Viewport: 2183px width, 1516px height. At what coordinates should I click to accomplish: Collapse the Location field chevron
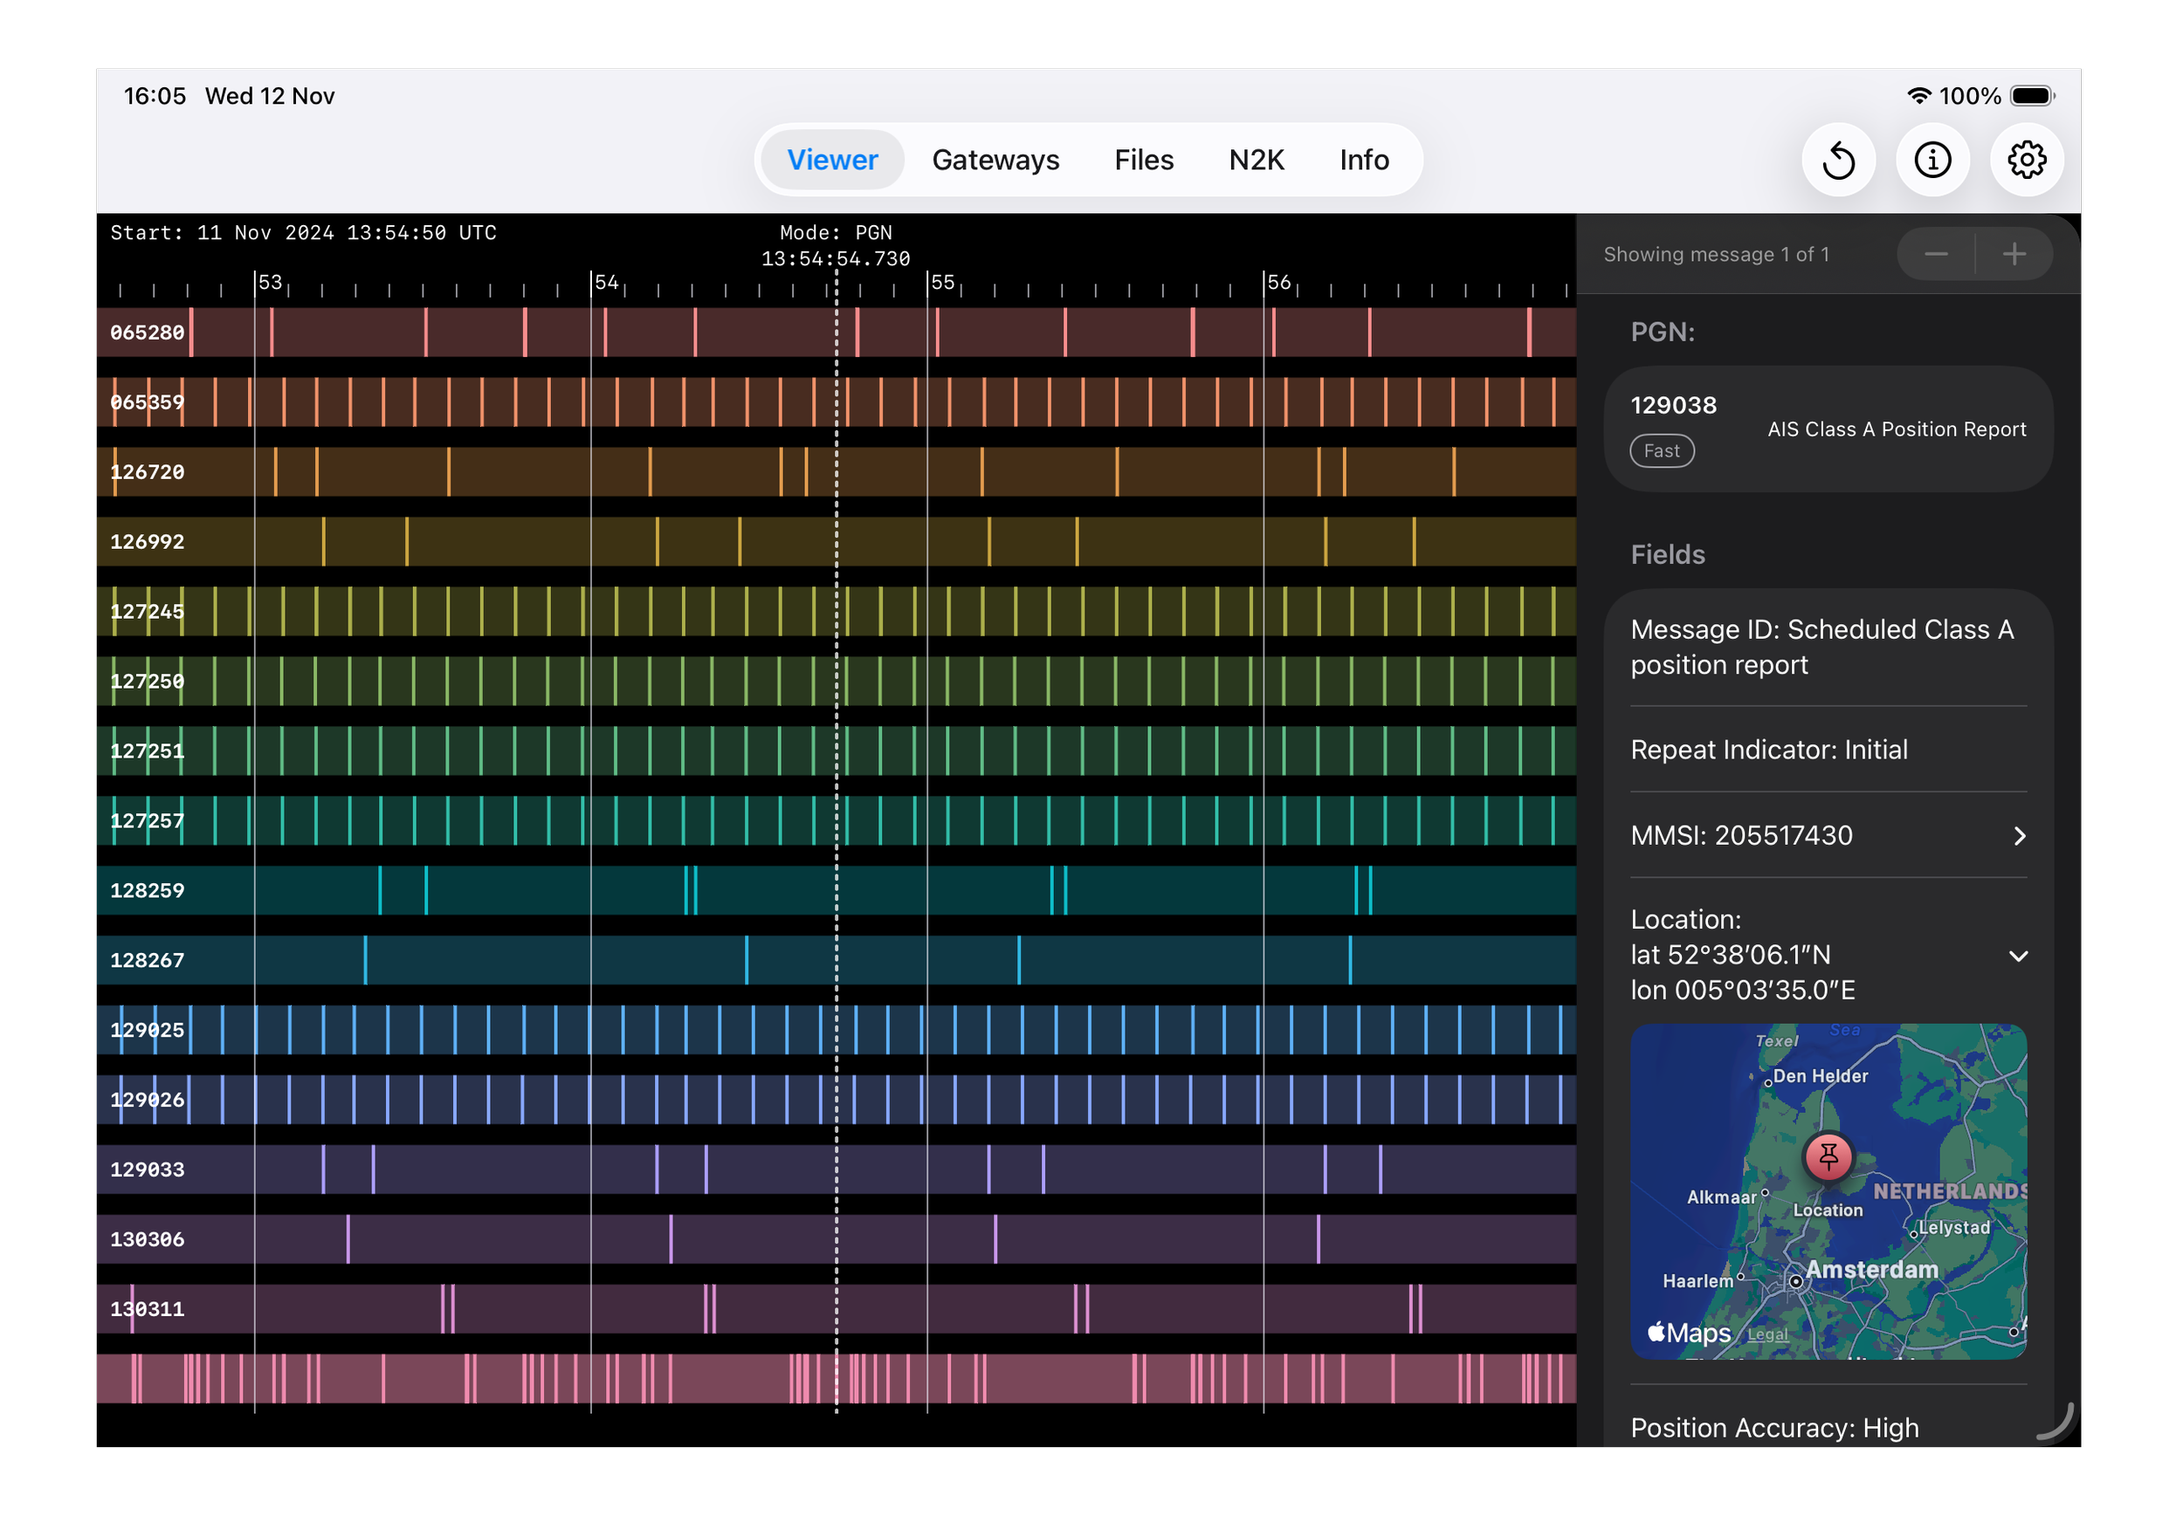pos(2019,956)
